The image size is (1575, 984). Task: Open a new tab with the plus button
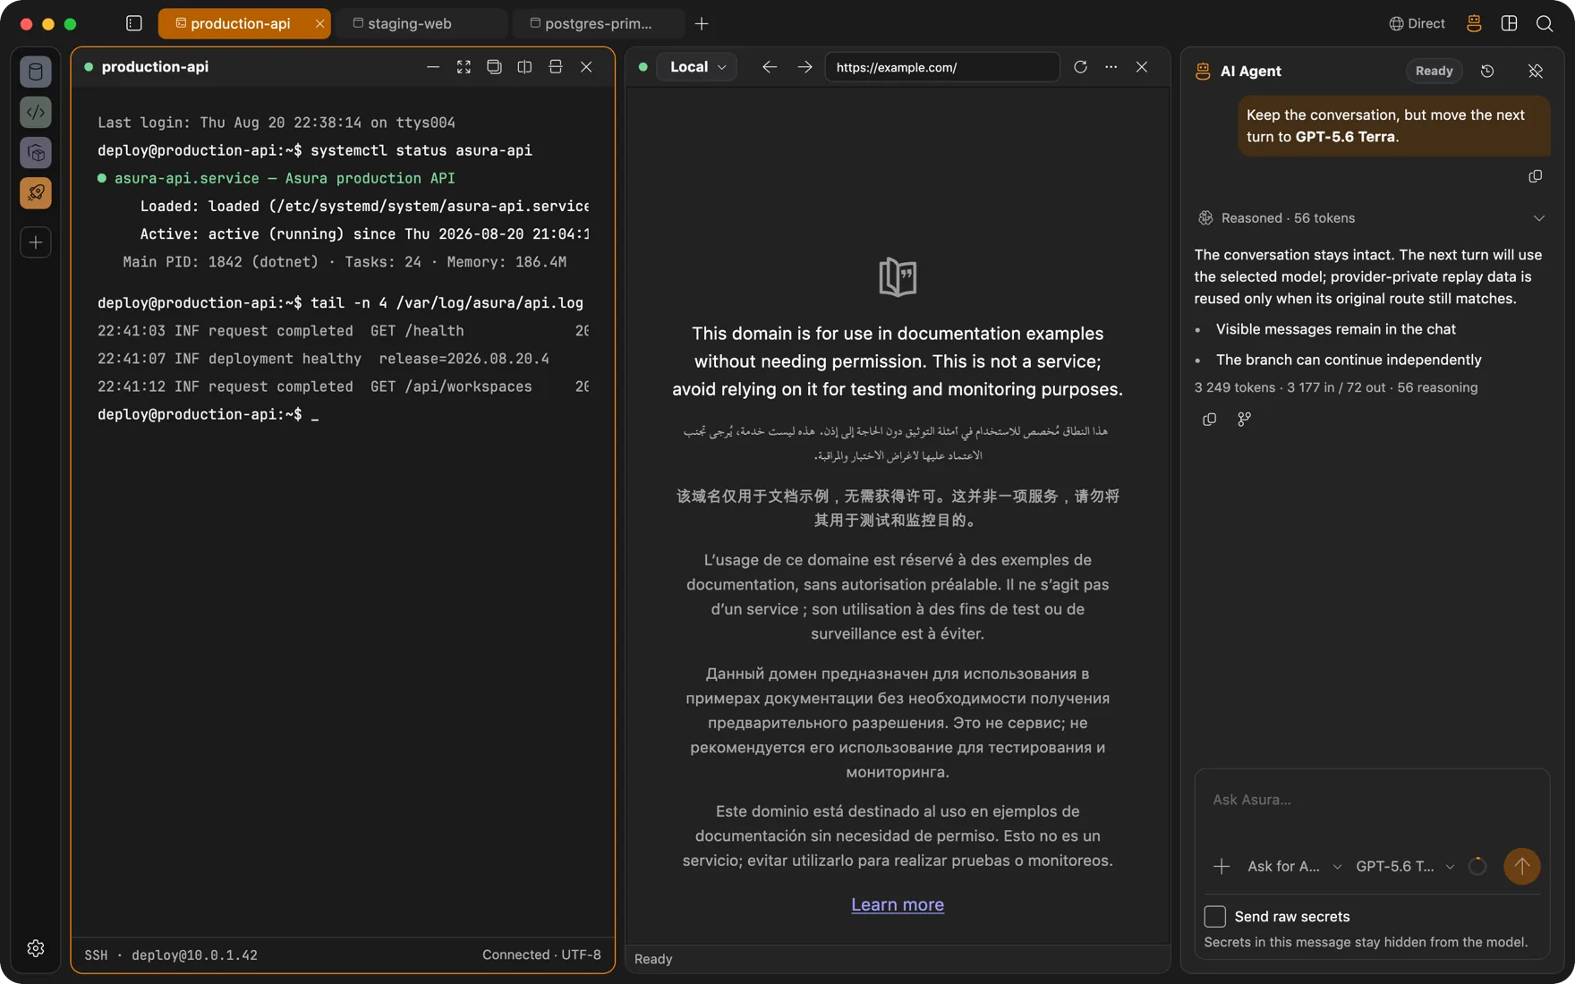(702, 23)
